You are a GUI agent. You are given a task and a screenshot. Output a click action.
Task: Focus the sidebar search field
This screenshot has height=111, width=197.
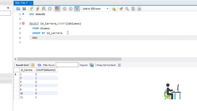point(5,13)
